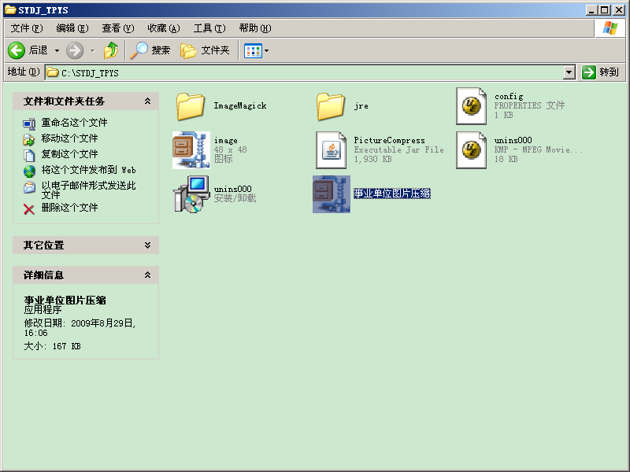Screen dimensions: 630x472
Task: Click the copy file task icon
Action: point(29,155)
